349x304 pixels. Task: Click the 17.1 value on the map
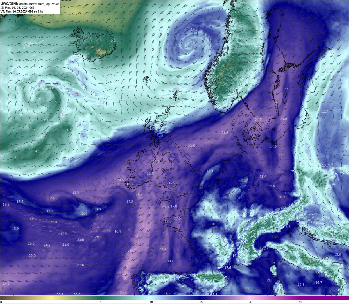coord(269,281)
